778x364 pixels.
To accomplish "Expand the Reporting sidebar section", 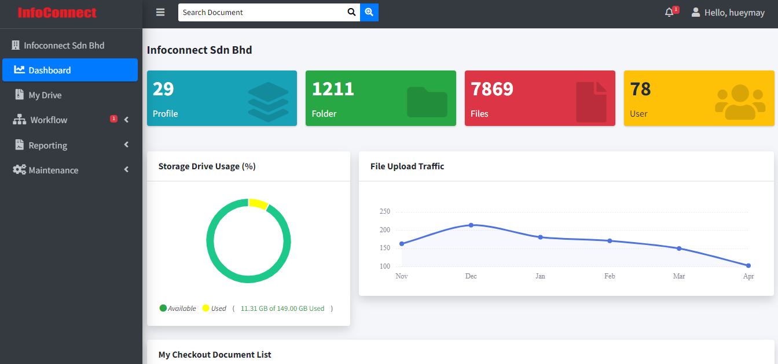I will [126, 145].
